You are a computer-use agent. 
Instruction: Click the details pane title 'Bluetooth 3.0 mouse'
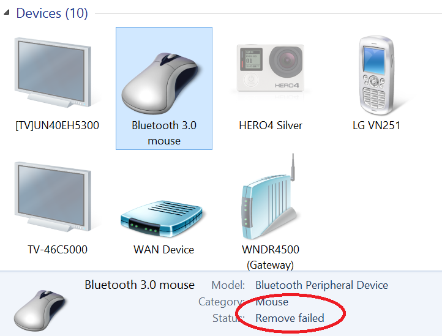click(140, 285)
